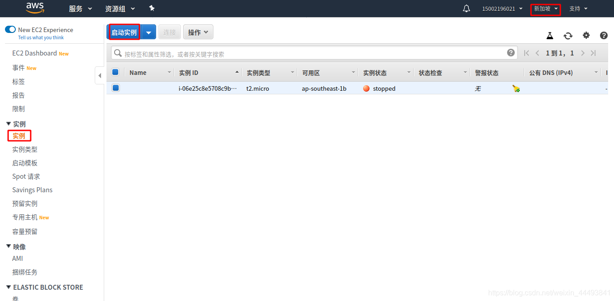The image size is (614, 301).
Task: Click 启动实例 launch button
Action: click(x=124, y=32)
